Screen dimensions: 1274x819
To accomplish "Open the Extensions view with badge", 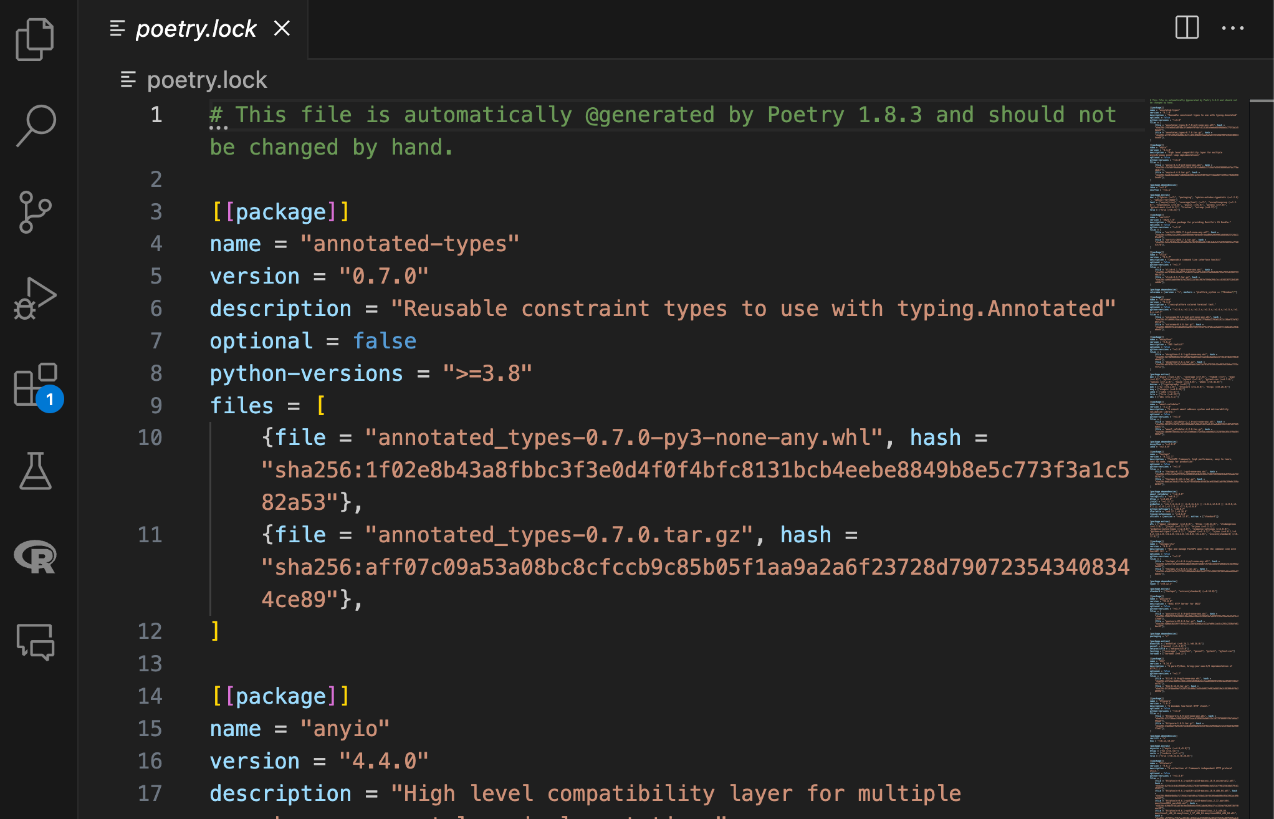I will [36, 385].
